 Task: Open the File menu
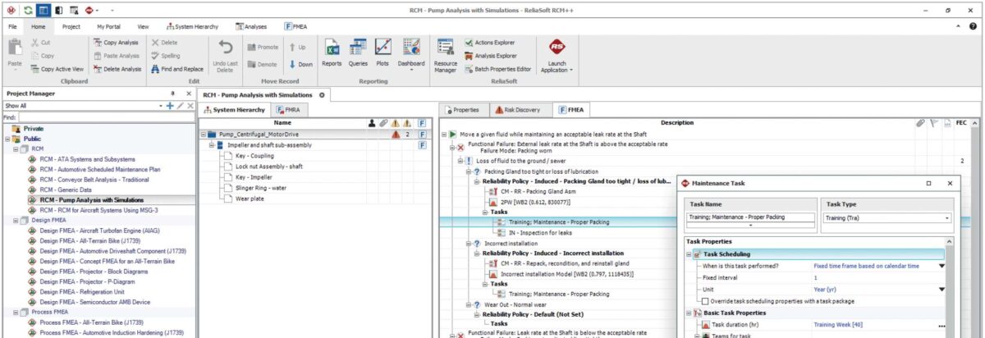(13, 26)
